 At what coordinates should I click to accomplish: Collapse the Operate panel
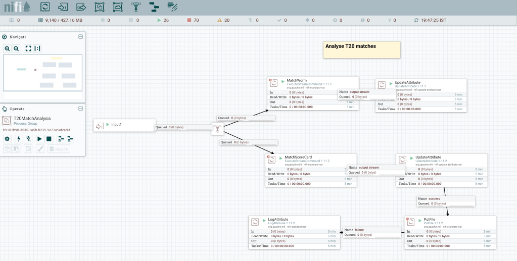coord(80,109)
